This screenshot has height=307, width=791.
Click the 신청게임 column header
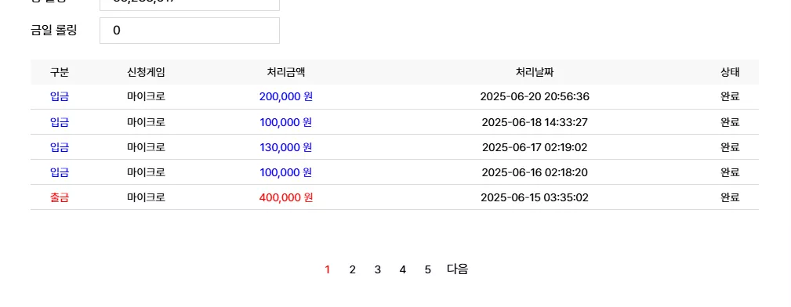coord(147,72)
